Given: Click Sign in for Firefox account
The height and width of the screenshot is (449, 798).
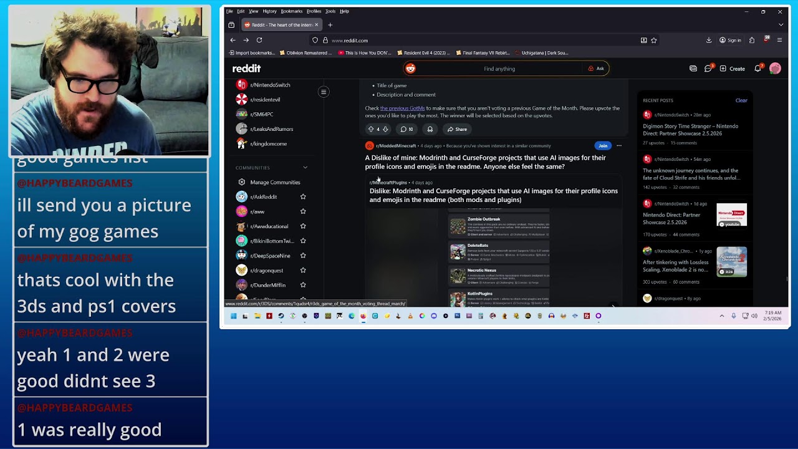Looking at the screenshot, I should click(x=731, y=40).
